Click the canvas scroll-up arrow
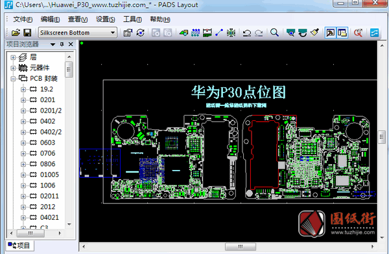The image size is (389, 254). (382, 45)
